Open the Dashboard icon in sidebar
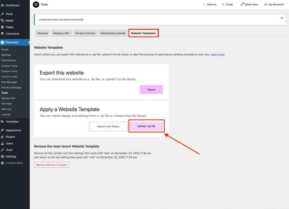The image size is (289, 209). (x=3, y=5)
